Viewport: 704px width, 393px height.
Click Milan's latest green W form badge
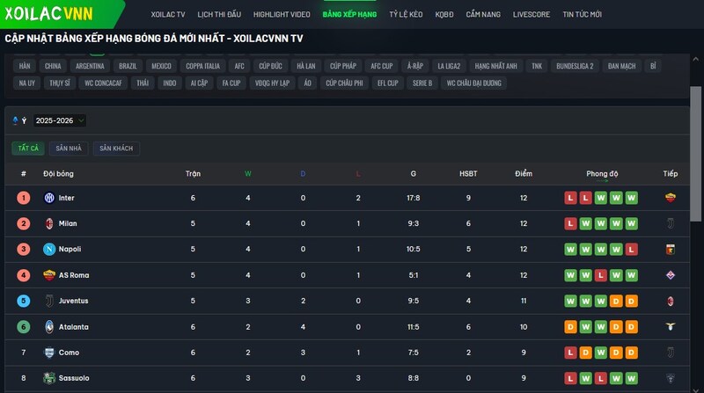pos(631,224)
